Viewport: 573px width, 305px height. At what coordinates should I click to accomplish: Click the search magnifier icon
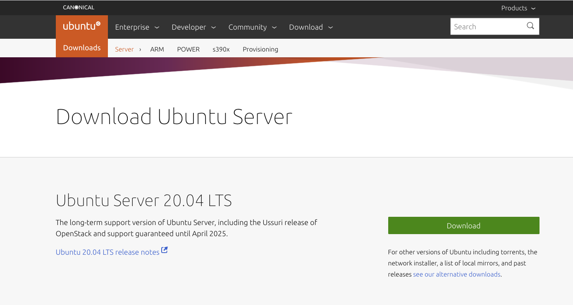point(530,26)
